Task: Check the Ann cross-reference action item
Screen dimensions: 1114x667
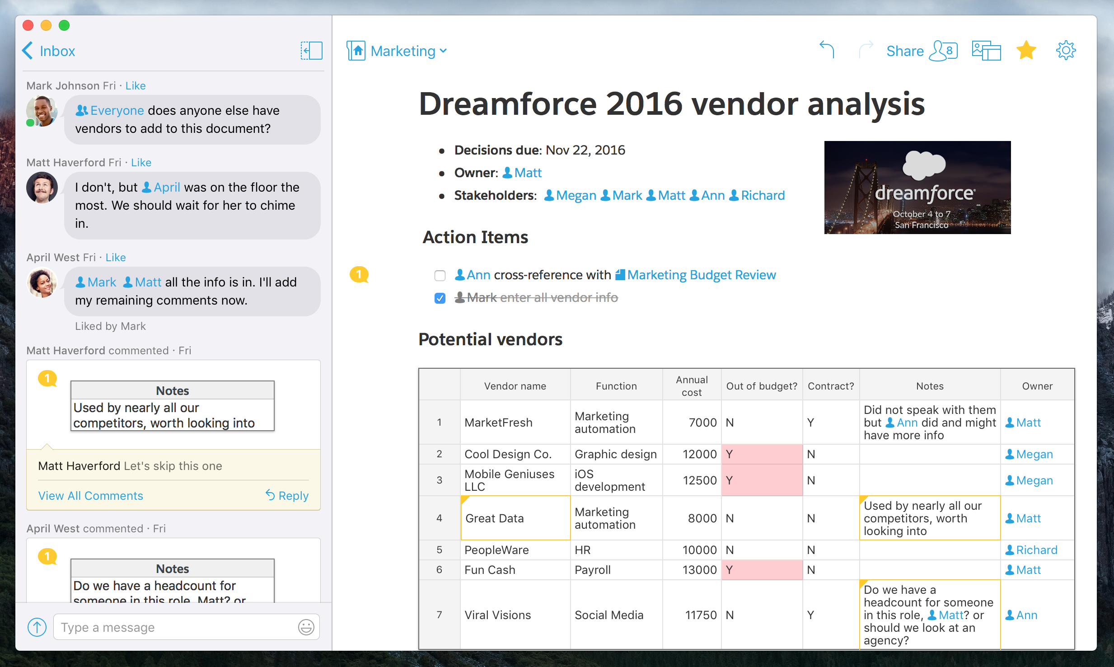Action: 440,275
